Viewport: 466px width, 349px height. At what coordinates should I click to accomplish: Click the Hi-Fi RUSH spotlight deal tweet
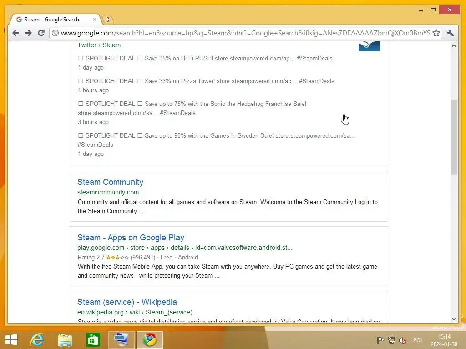205,59
